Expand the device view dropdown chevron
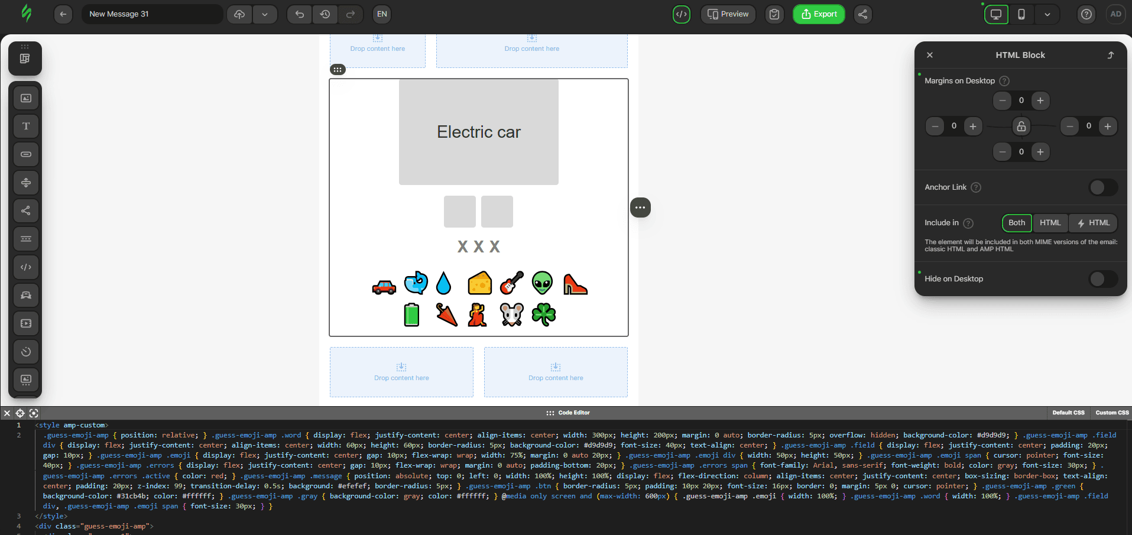 click(x=1047, y=14)
